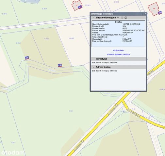This screenshot has width=165, height=156.
Task: Collapse the Inwestycje section
Action: [x=93, y=59]
